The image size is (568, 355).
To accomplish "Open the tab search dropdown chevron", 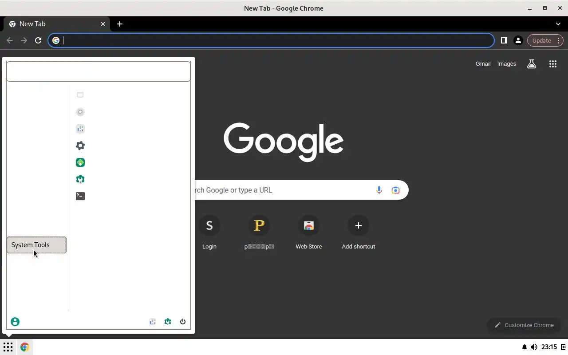I will [558, 24].
